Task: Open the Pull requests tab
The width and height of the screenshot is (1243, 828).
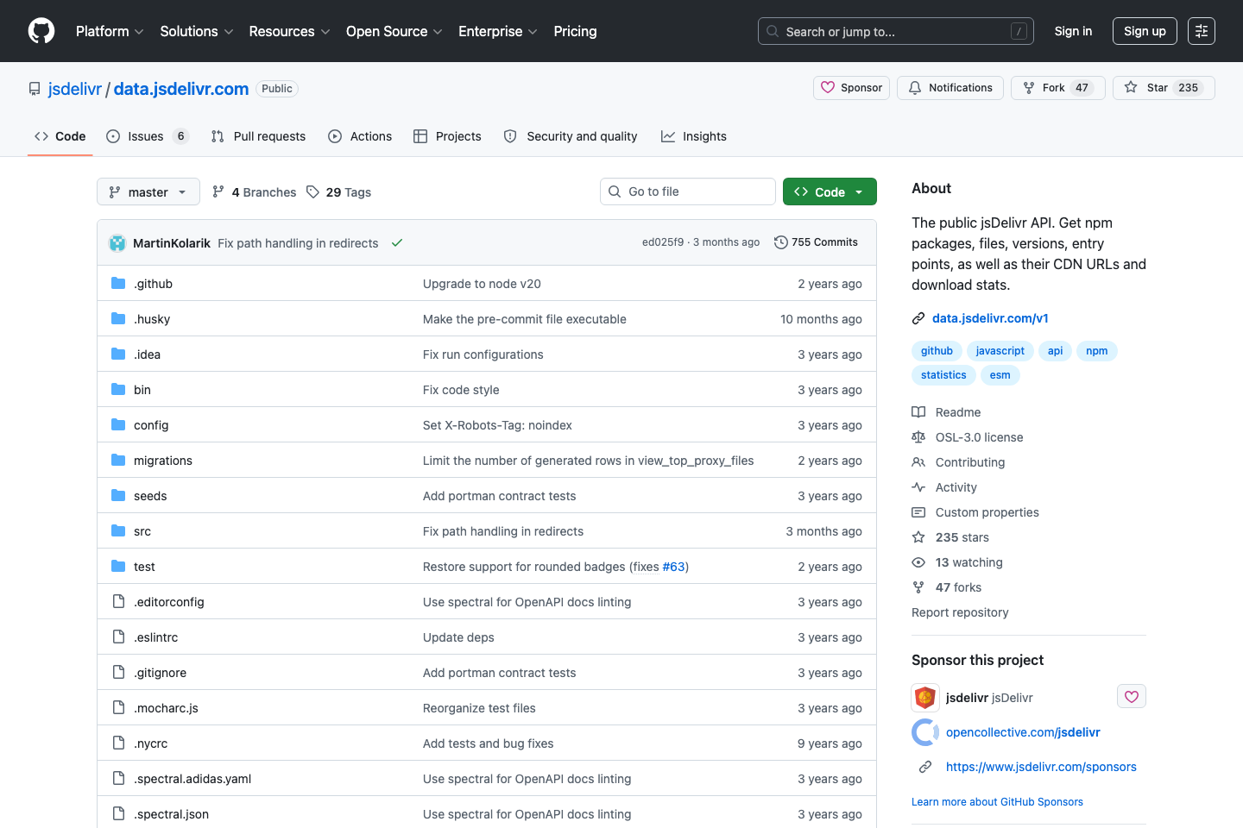Action: tap(257, 135)
